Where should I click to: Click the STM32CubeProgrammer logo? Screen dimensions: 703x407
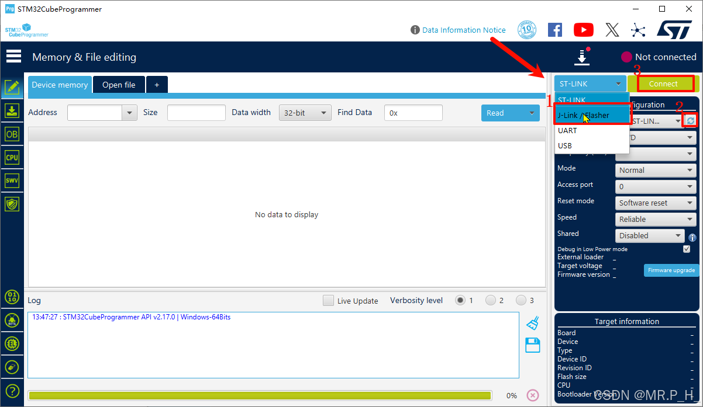27,30
